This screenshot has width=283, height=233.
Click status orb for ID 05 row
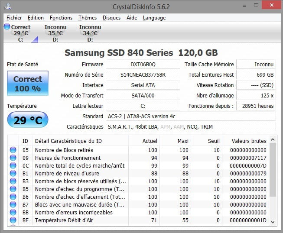(13, 150)
